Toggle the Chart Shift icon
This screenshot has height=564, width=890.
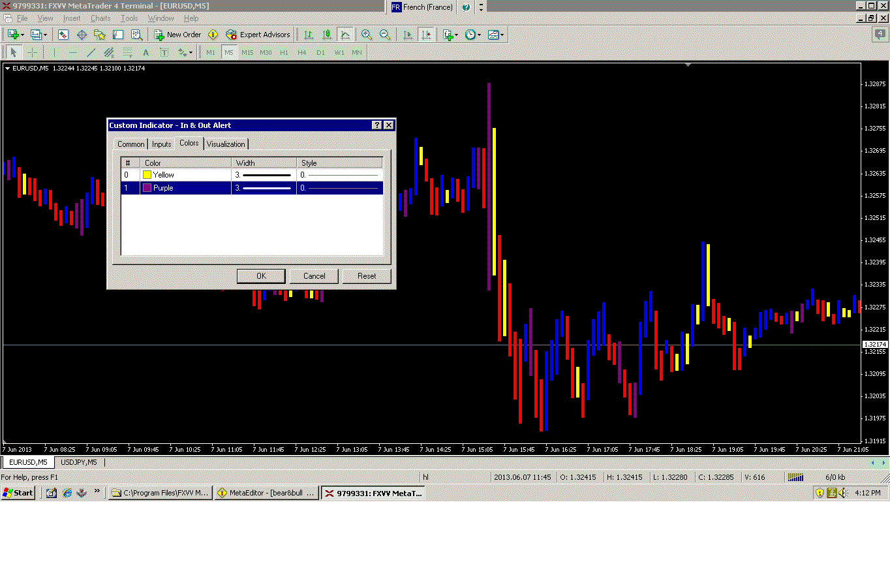[426, 35]
